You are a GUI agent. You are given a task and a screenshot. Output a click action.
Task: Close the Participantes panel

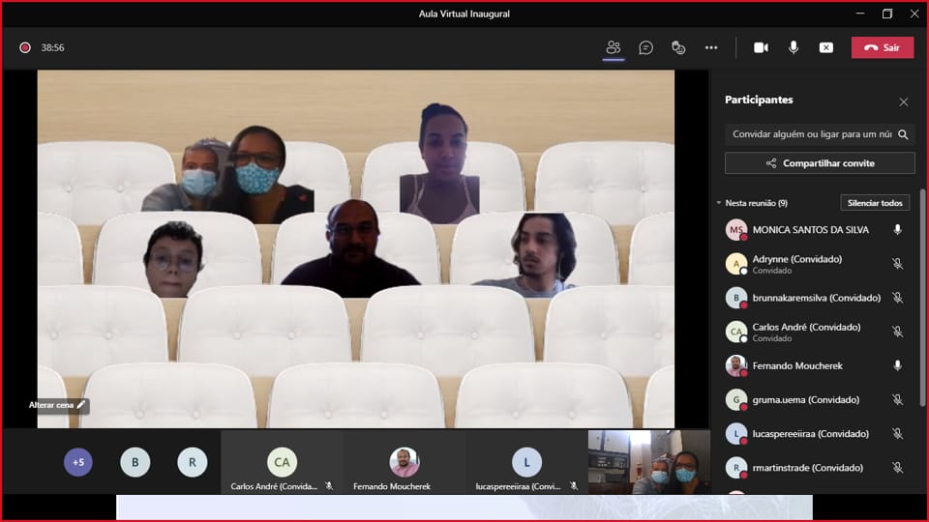904,101
